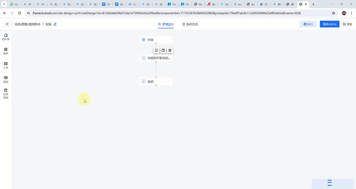Open the 入参 input parameters panel

6,66
